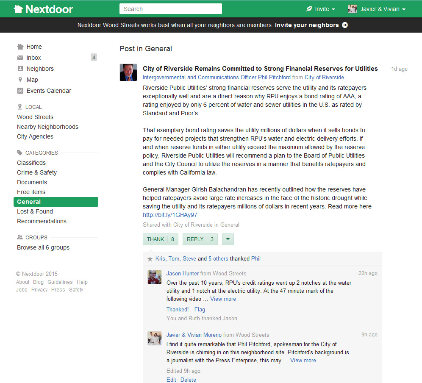The width and height of the screenshot is (422, 383).
Task: Click the leaf icon beside Invite
Action: 309,9
